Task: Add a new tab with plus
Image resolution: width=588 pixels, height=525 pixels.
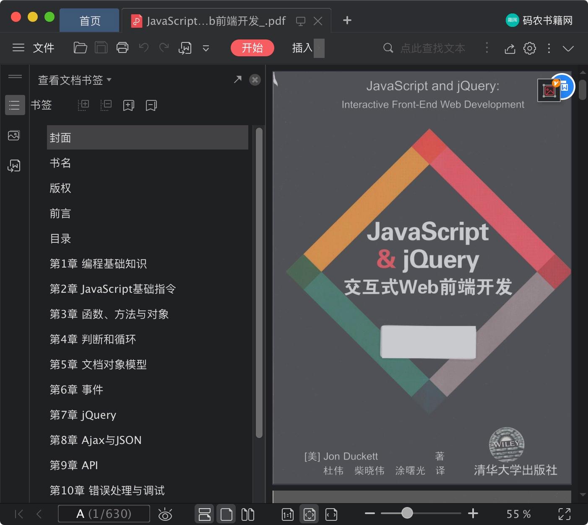Action: click(x=347, y=20)
